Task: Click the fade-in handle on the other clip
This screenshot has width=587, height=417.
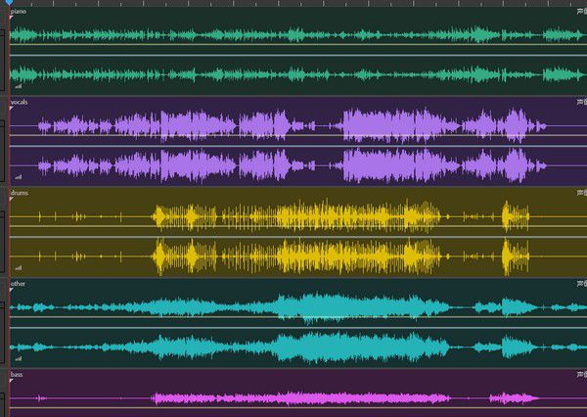Action: pyautogui.click(x=12, y=290)
